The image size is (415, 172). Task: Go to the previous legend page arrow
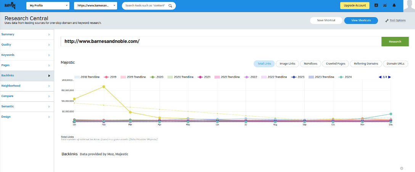380,77
